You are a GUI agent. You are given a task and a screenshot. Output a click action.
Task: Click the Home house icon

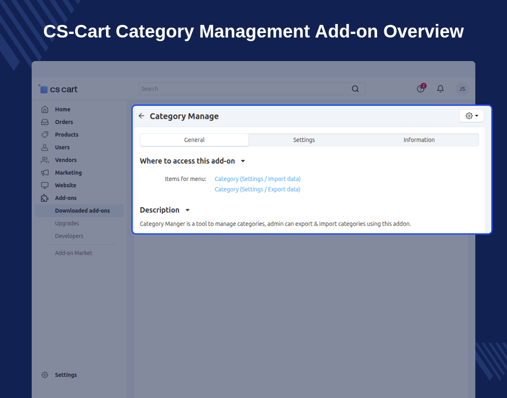(45, 109)
